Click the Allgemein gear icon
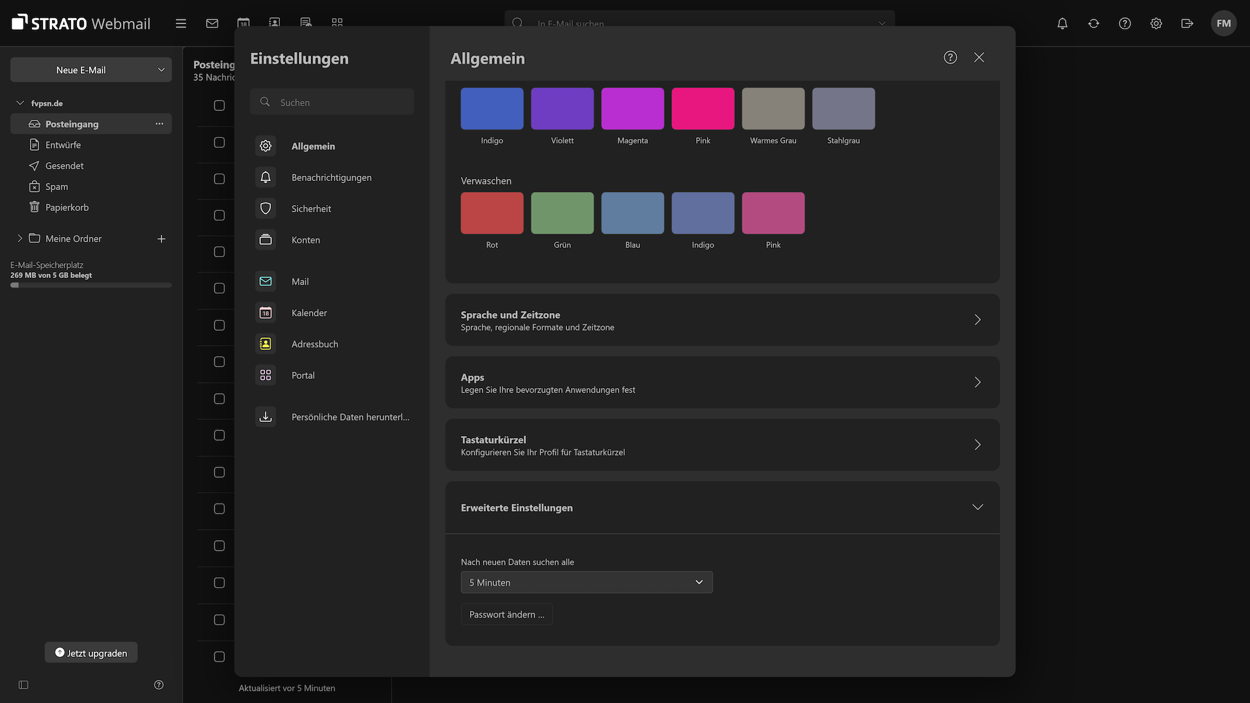The height and width of the screenshot is (703, 1250). 266,146
